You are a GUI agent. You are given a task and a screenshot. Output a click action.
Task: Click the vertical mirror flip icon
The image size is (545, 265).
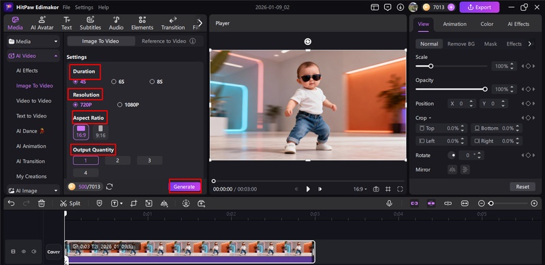465,170
